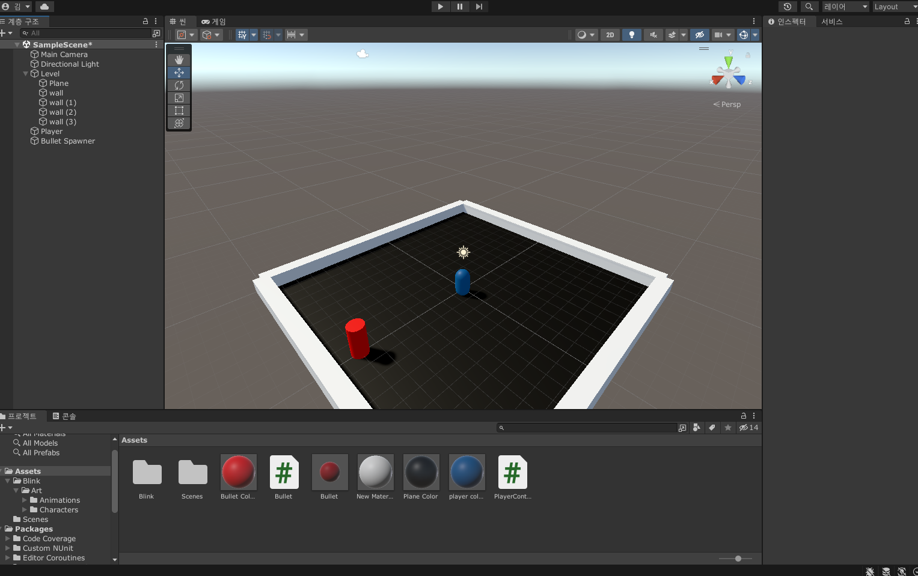Select the Rotate tool

[x=179, y=85]
